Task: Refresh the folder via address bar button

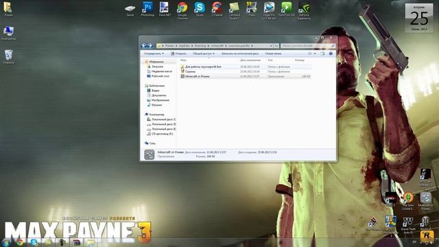Action: pos(276,46)
